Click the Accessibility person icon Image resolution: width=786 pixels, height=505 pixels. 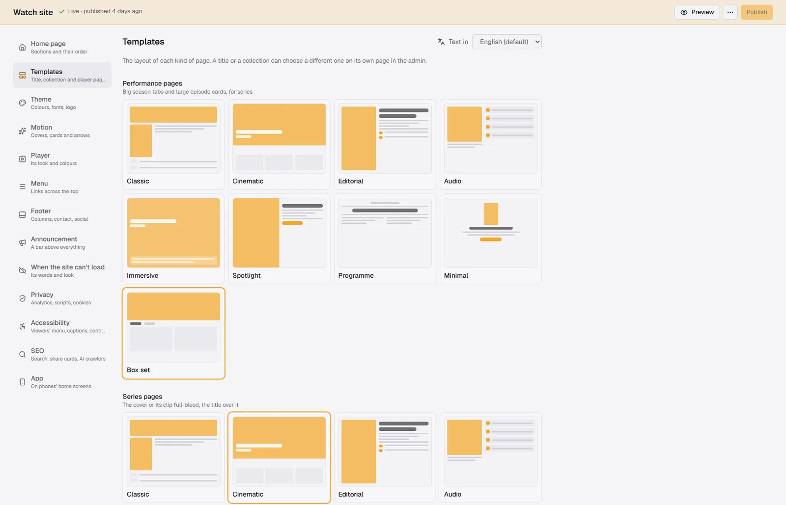(x=22, y=326)
